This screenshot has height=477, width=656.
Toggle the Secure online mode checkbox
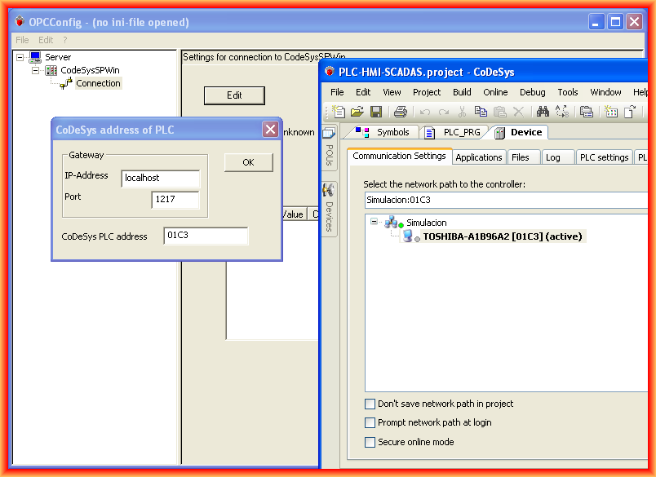pyautogui.click(x=370, y=442)
